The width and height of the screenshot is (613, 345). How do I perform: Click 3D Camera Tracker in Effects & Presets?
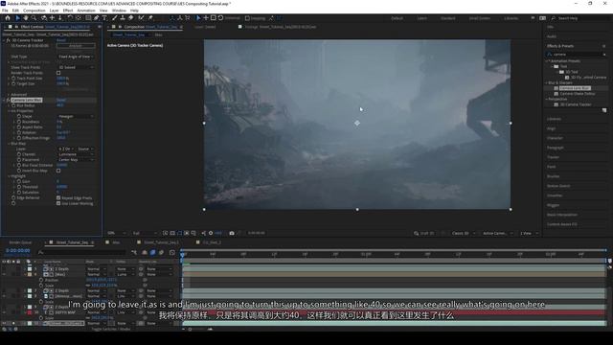click(x=576, y=104)
